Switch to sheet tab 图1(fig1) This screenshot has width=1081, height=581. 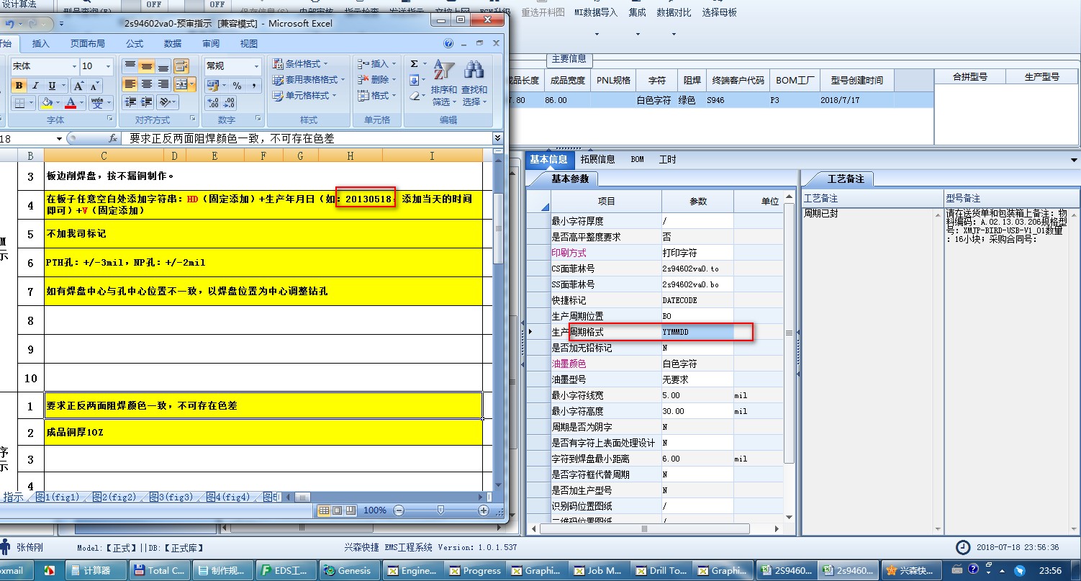coord(58,497)
